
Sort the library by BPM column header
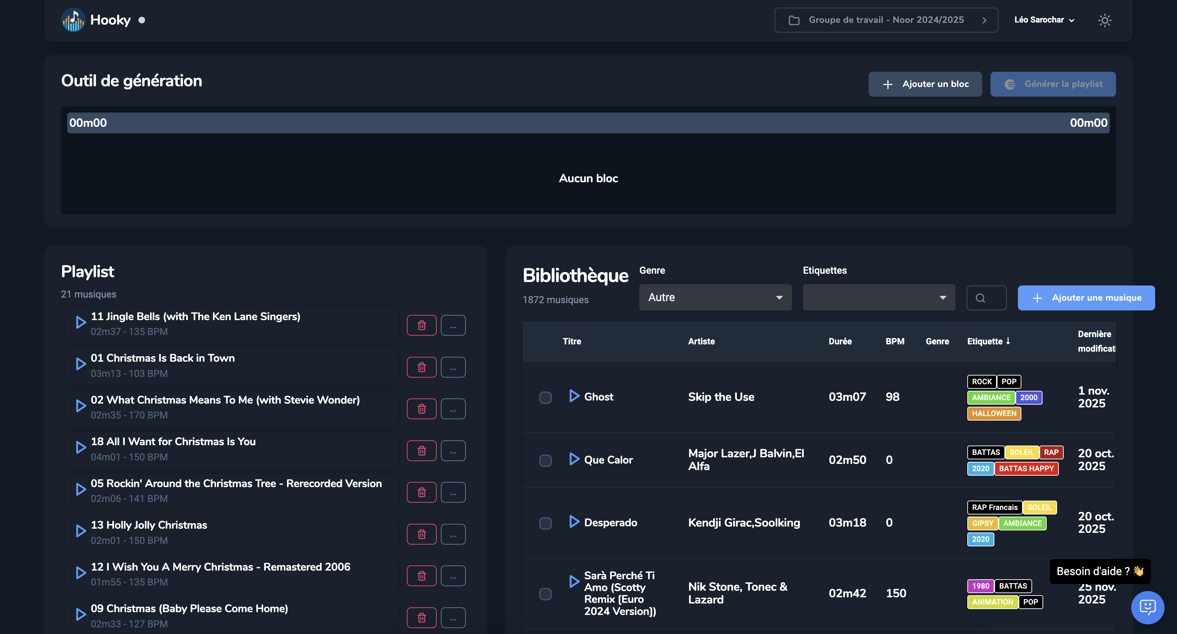(x=895, y=342)
